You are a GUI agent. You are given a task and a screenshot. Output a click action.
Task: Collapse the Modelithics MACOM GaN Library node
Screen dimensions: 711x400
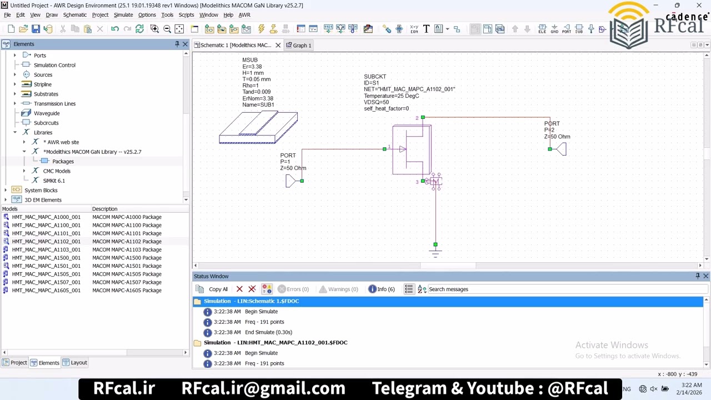pyautogui.click(x=24, y=152)
